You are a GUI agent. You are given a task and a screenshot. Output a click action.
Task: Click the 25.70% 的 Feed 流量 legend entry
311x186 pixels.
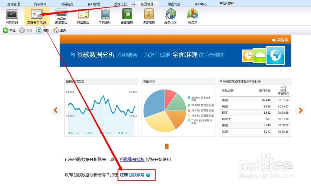click(x=199, y=99)
